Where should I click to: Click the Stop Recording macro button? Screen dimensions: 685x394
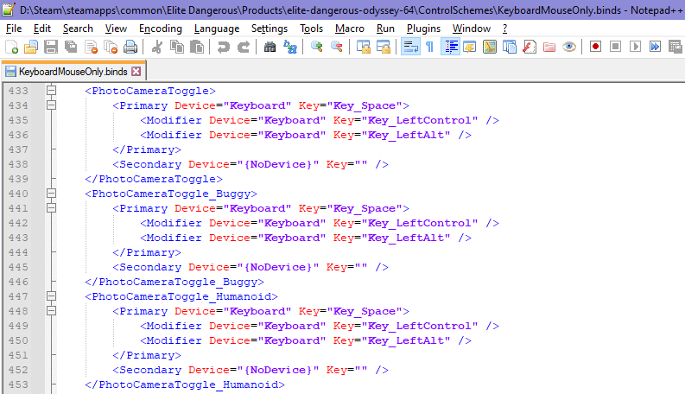tap(616, 47)
